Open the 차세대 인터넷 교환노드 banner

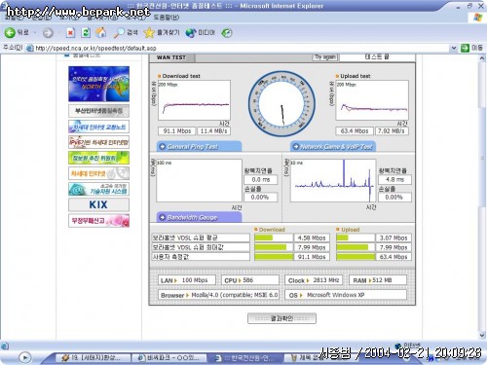[98, 127]
